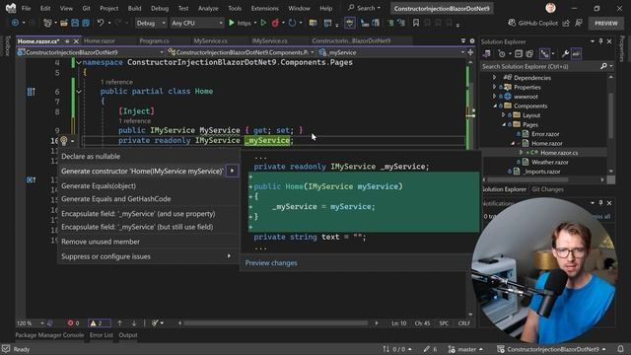This screenshot has width=631, height=355.
Task: Open the Extensions menu
Action: coord(264,8)
